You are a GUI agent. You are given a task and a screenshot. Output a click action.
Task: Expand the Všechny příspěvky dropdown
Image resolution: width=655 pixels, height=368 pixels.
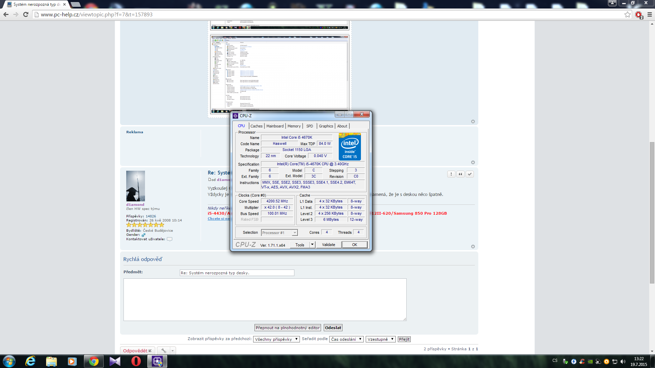[x=276, y=339]
